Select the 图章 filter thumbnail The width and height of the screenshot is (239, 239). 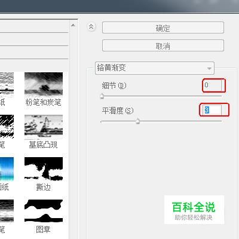point(44,211)
